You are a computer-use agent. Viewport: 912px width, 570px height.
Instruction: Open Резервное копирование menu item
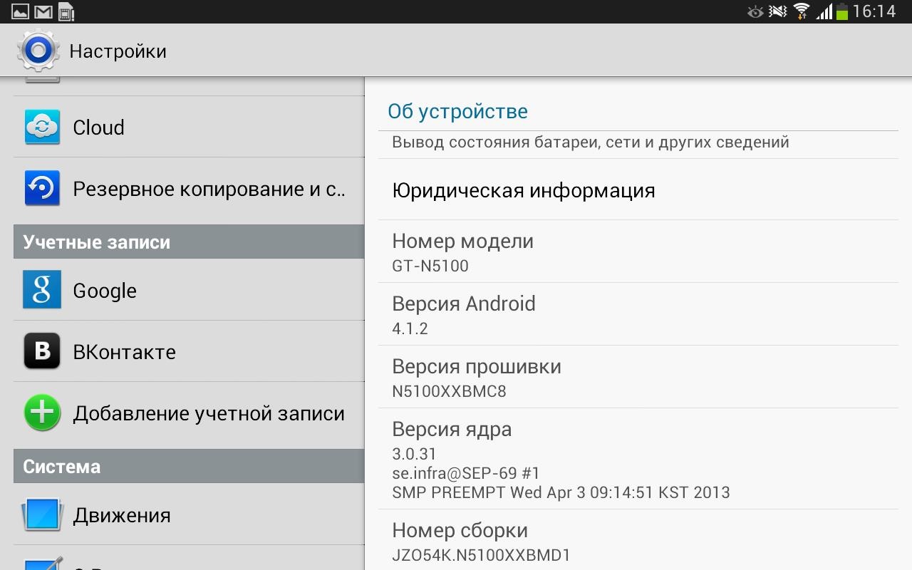tap(209, 189)
